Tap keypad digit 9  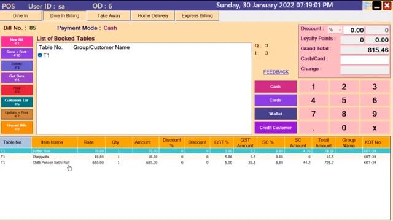pos(375,114)
